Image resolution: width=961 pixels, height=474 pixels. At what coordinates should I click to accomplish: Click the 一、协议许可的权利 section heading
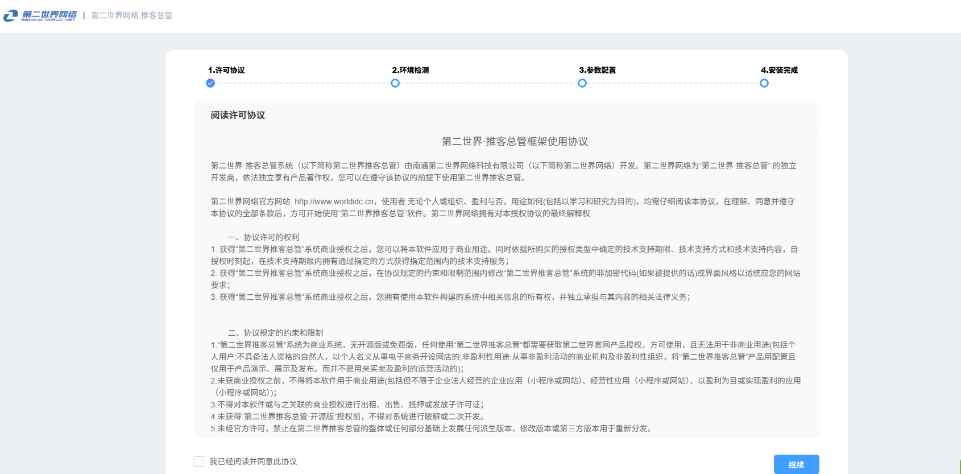pos(263,237)
